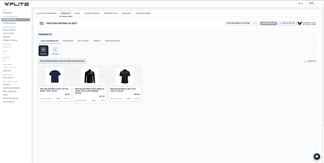Go to Dashboard in sidebar

coord(8,13)
